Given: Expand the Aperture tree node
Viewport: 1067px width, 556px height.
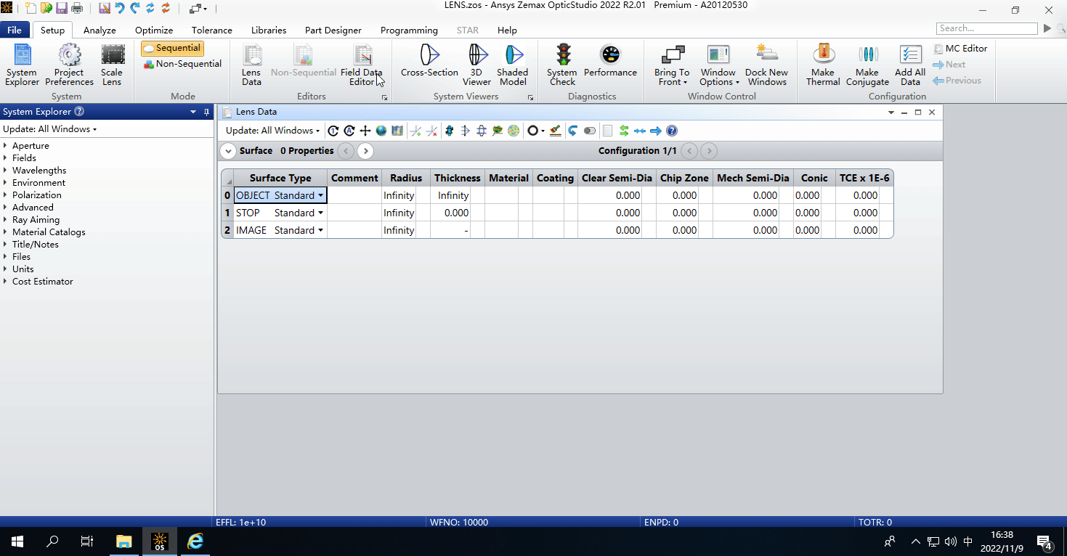Looking at the screenshot, I should 6,146.
